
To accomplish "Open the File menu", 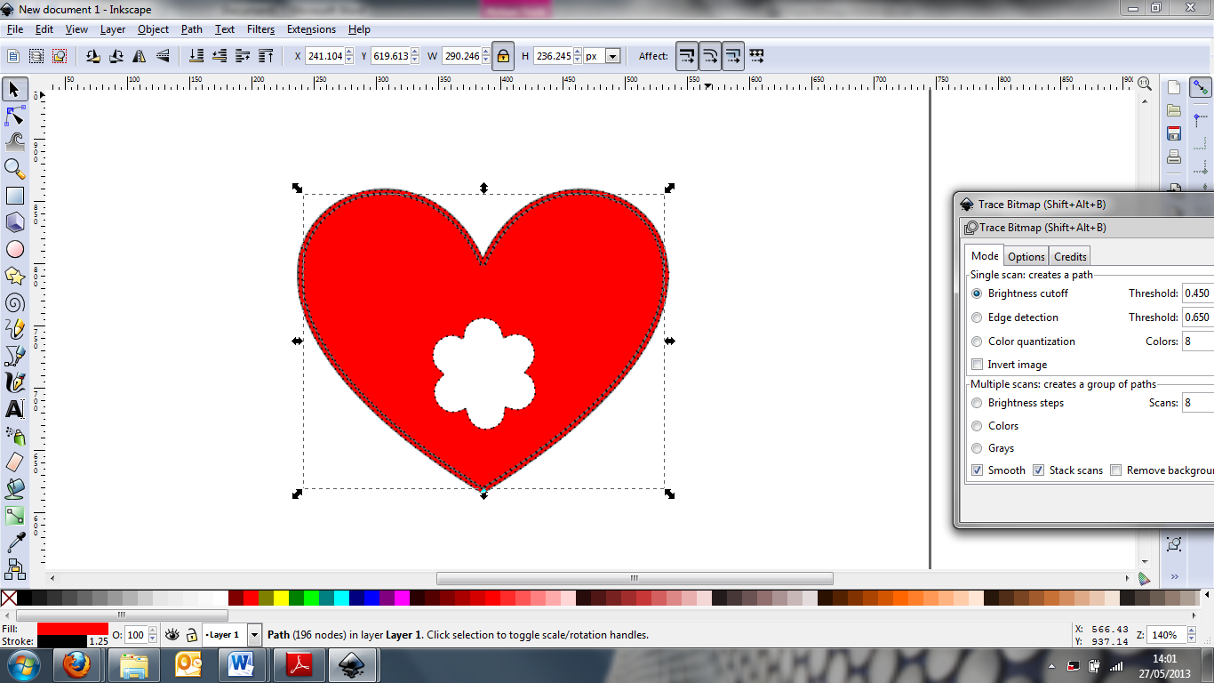I will pos(15,29).
